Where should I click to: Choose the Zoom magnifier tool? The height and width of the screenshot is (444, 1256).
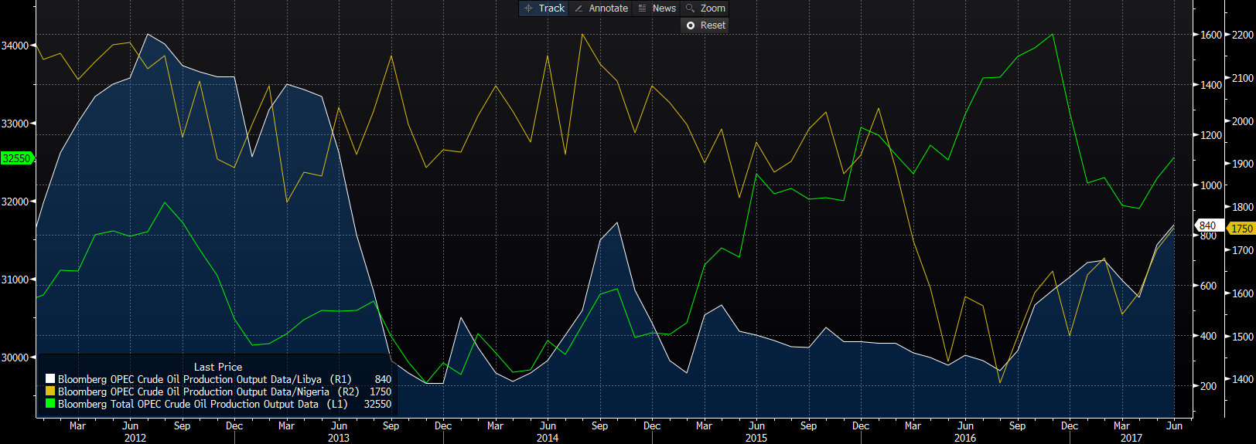705,8
